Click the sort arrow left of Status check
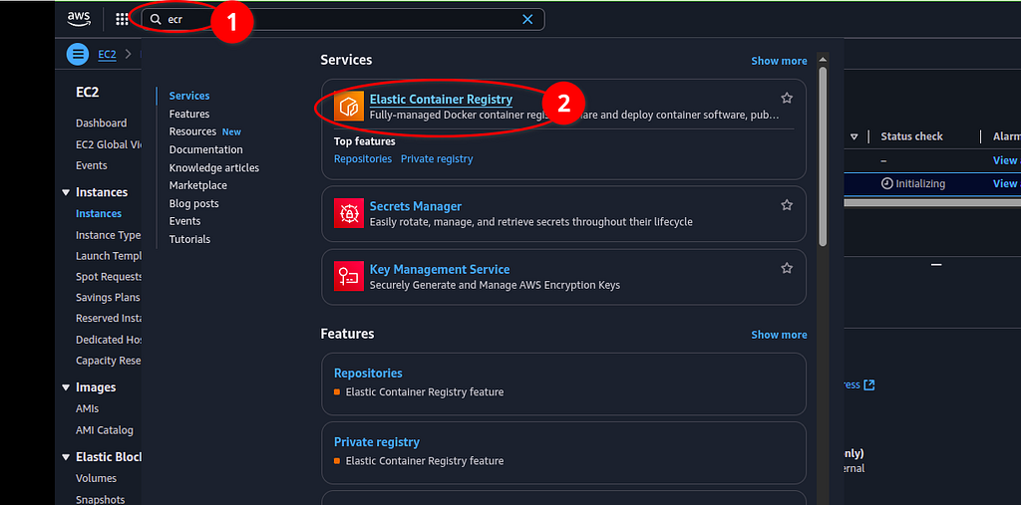Screen dimensions: 1021x505 [853, 136]
